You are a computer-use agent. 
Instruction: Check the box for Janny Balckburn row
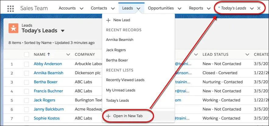point(26,109)
